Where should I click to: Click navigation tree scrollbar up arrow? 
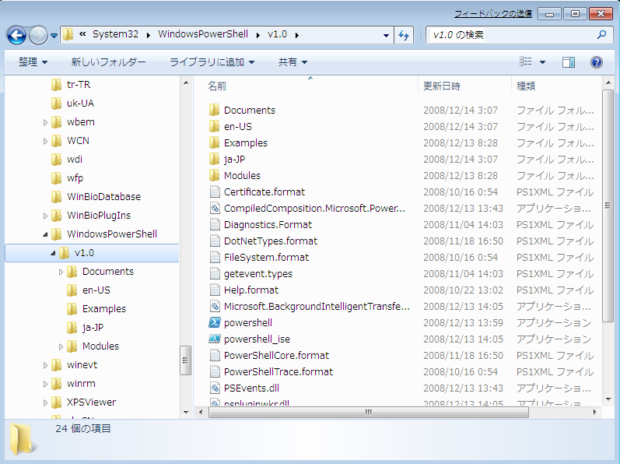click(186, 83)
